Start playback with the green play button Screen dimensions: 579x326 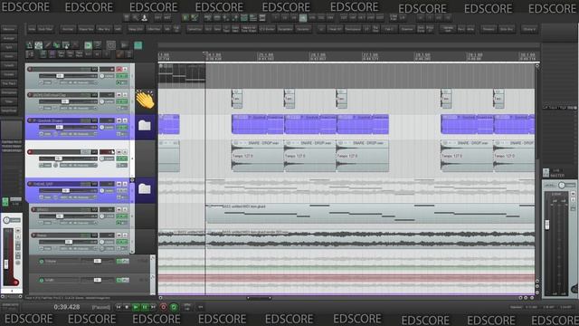tap(136, 307)
